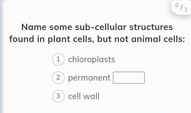The height and width of the screenshot is (113, 191).
Task: Click the numbered circle 1 beside chloroplasts
Action: tap(58, 60)
